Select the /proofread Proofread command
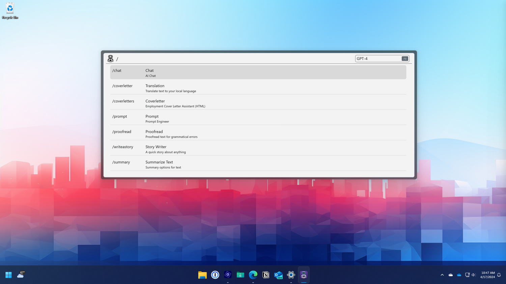This screenshot has width=506, height=284. click(258, 134)
